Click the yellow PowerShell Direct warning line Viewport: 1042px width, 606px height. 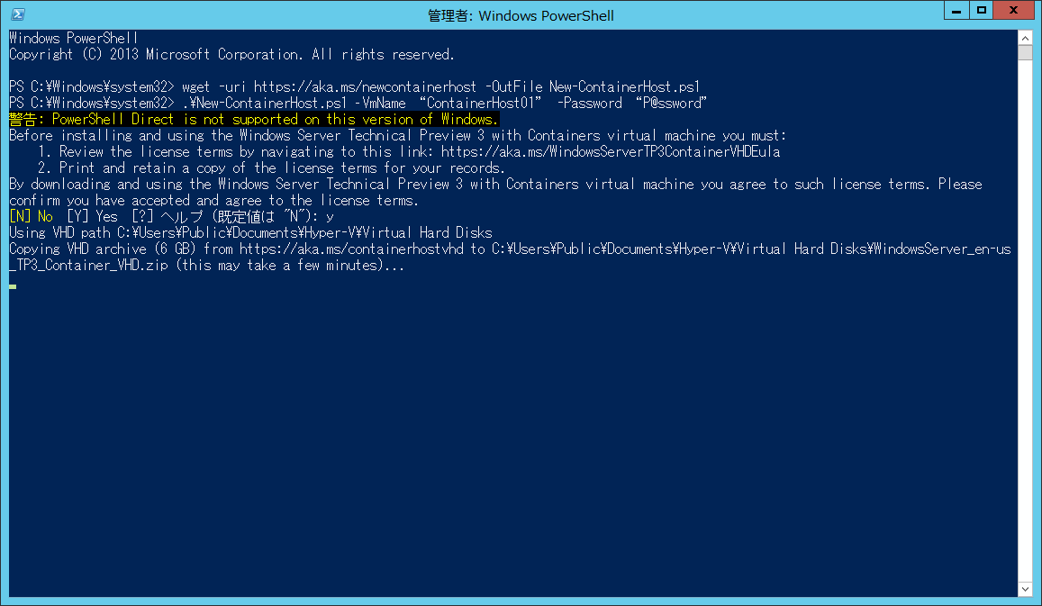[x=254, y=120]
